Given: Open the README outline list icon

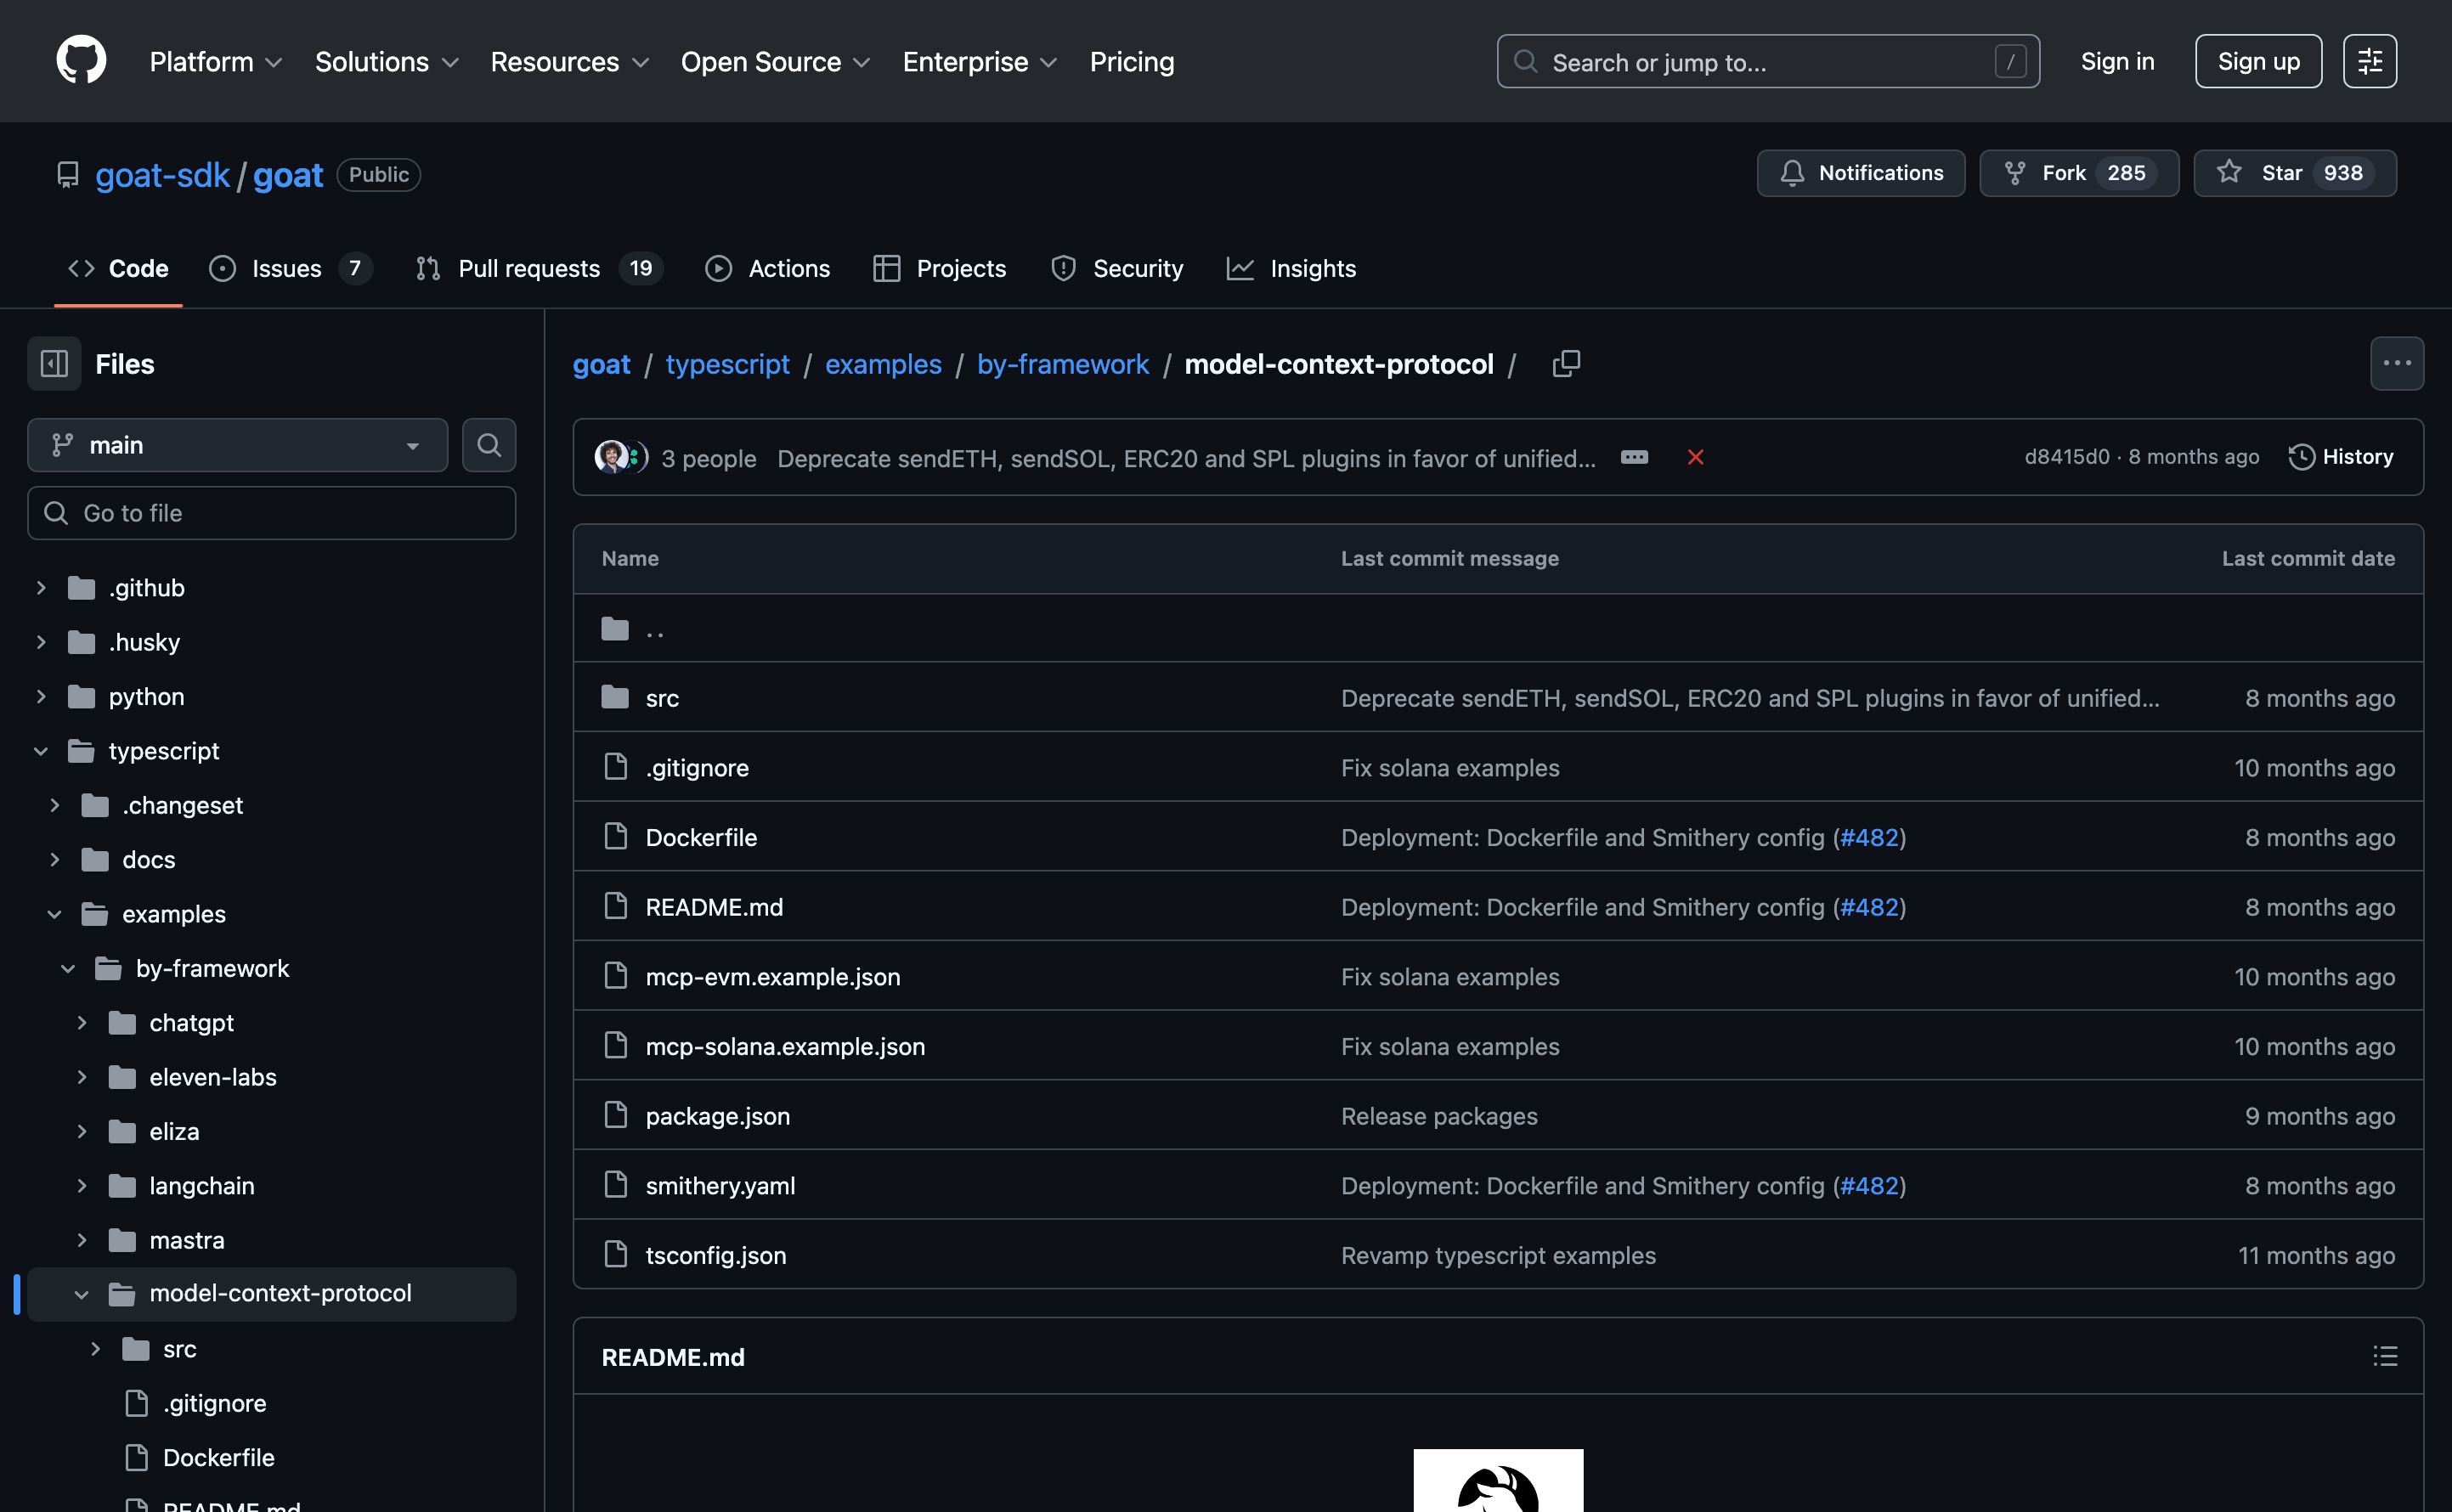Looking at the screenshot, I should point(2385,1357).
